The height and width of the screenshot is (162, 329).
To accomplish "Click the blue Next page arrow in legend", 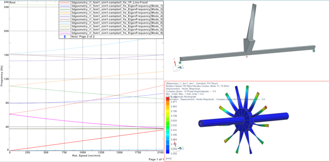I will 65,37.
